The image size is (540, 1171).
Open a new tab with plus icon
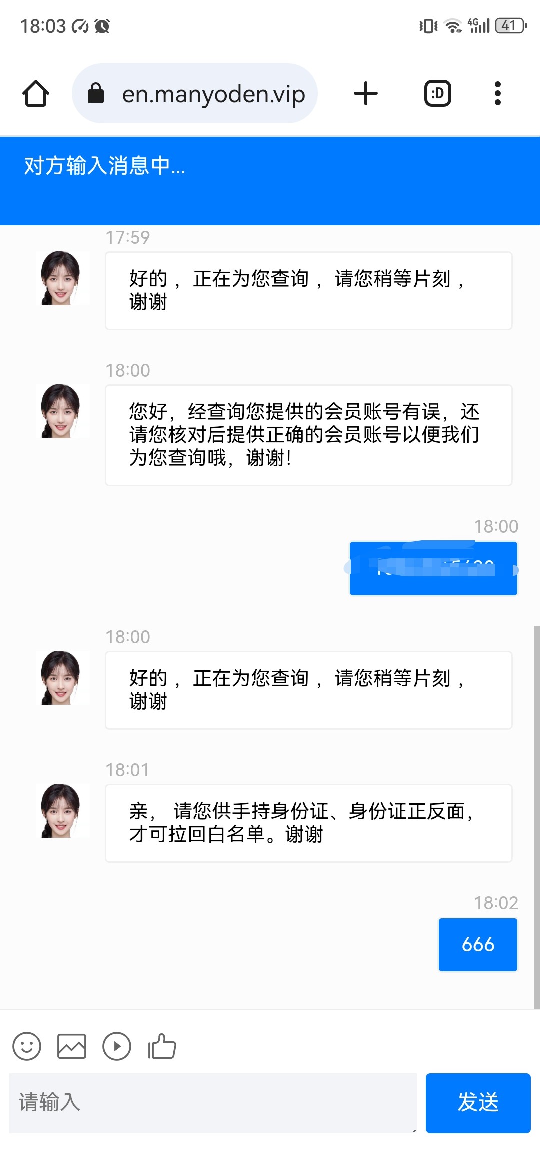pyautogui.click(x=366, y=94)
